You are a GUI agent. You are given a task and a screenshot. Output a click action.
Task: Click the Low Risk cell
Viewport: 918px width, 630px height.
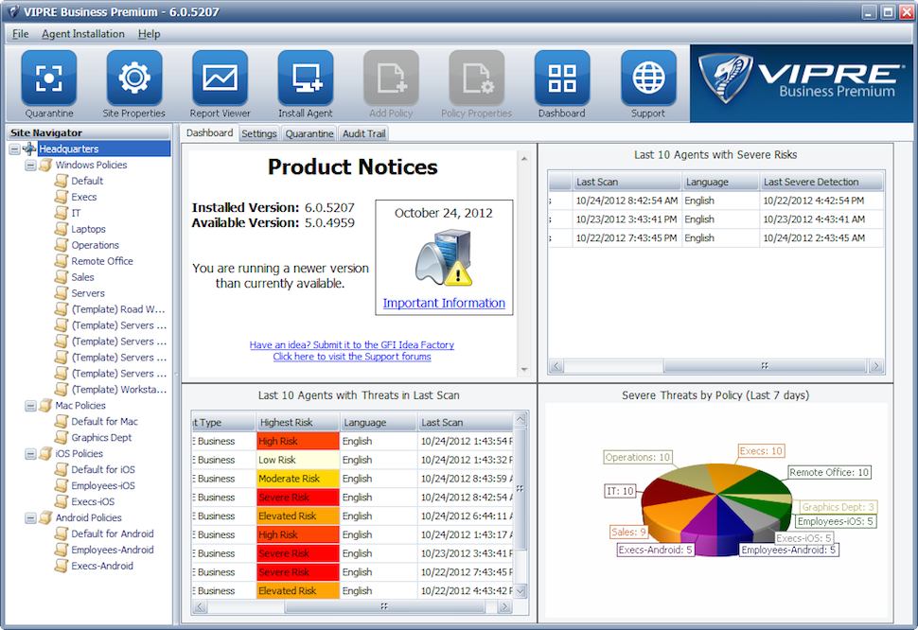click(298, 460)
